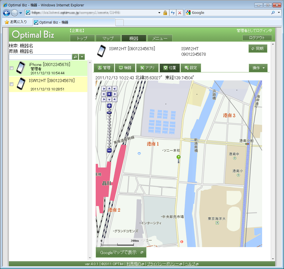Pan the map right with the right arrow
Screen dimensions: 284x269
115,94
